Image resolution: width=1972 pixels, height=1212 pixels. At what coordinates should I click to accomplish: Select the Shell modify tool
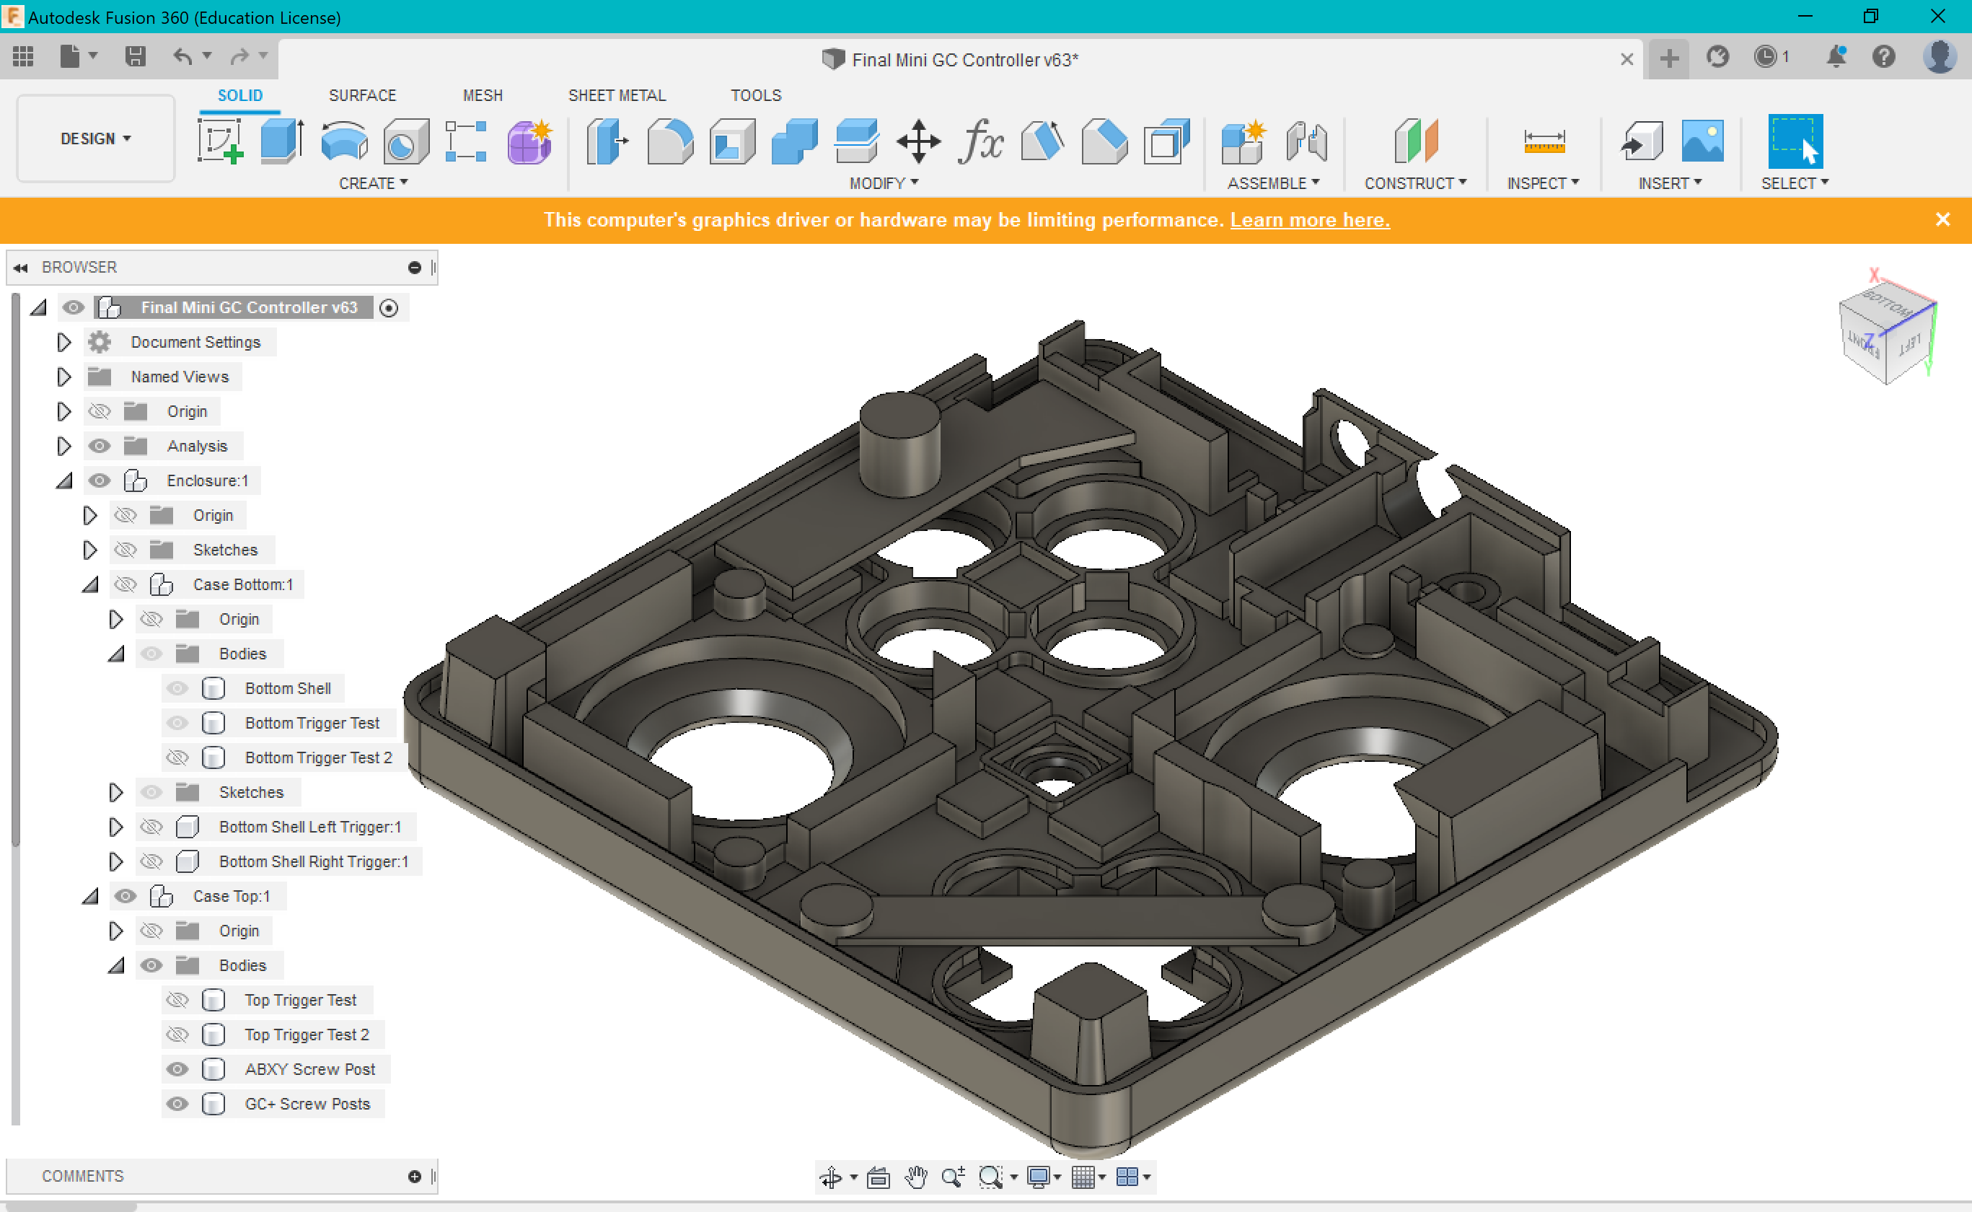pyautogui.click(x=731, y=141)
